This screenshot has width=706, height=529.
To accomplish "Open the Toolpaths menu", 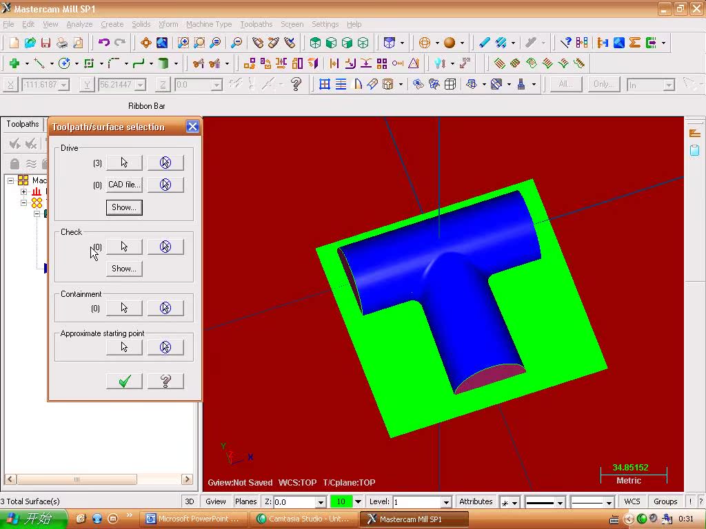I will pos(256,24).
